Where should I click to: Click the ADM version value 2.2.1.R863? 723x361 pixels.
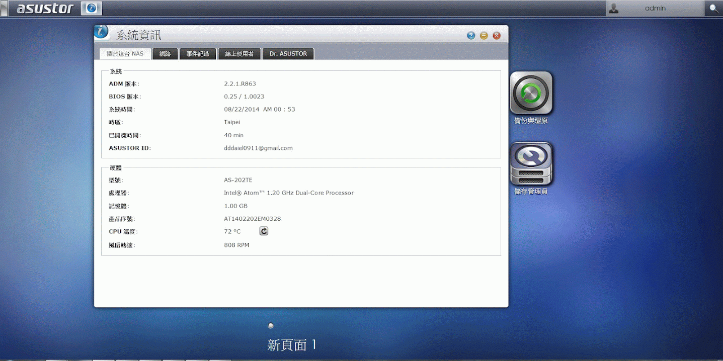[240, 83]
